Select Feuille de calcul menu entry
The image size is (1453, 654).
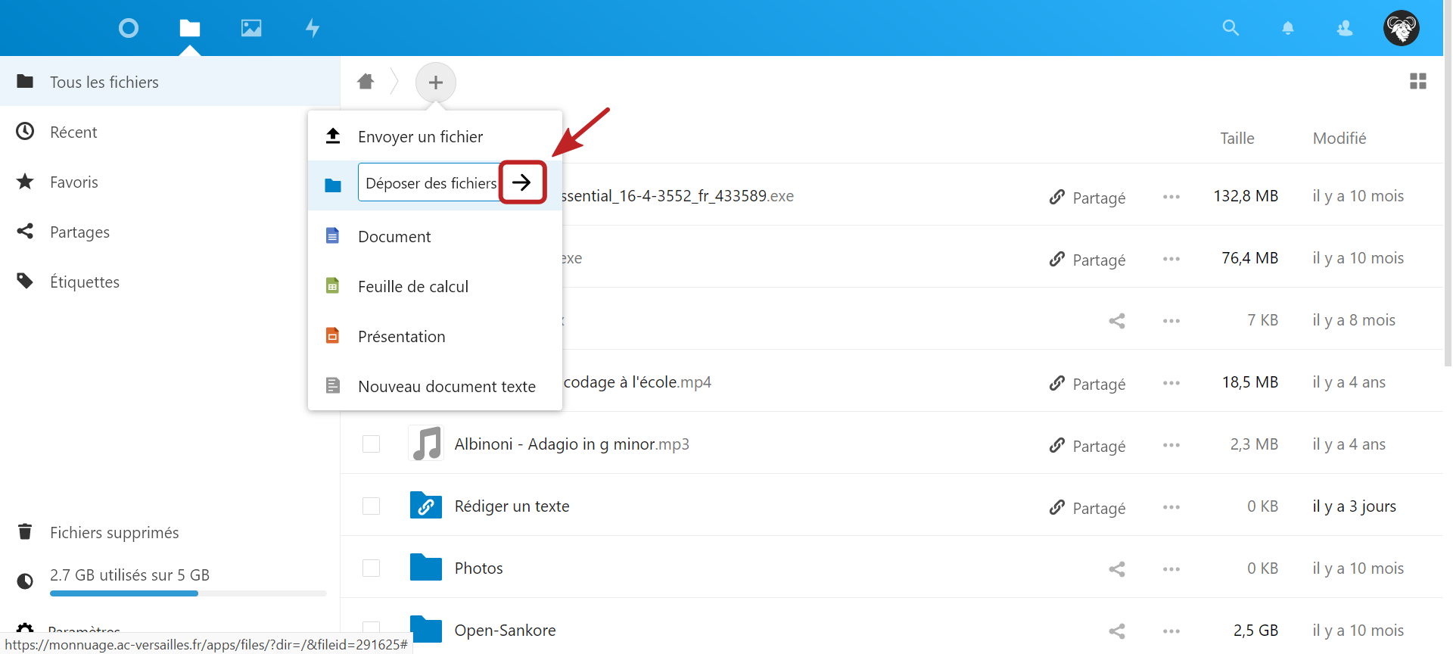pyautogui.click(x=412, y=287)
